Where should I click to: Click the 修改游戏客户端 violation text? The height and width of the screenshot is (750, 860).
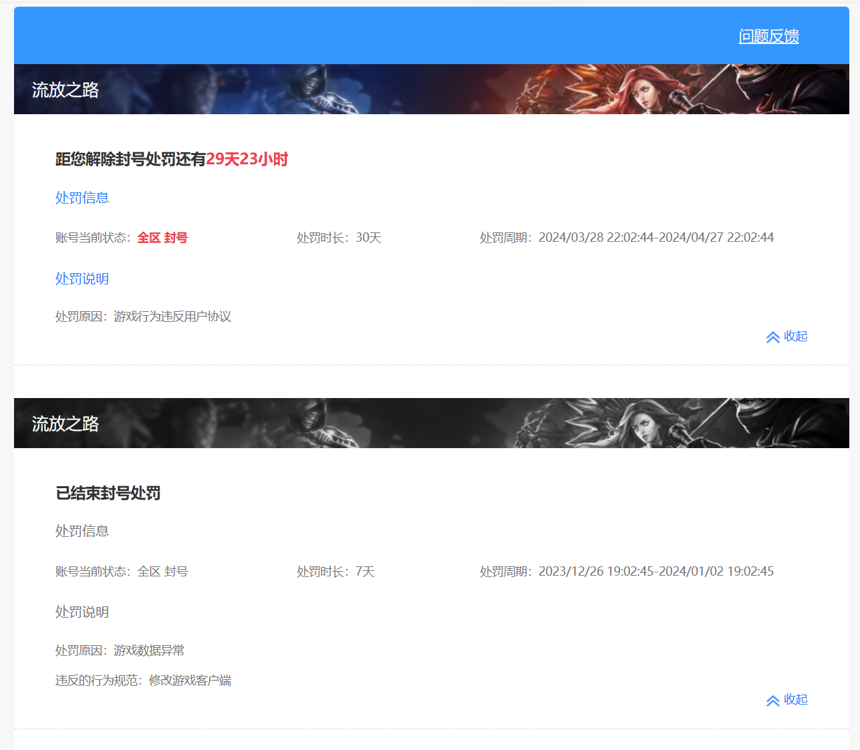[190, 681]
